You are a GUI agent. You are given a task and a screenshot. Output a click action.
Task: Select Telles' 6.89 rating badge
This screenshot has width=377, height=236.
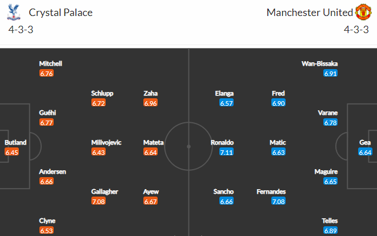(x=330, y=231)
